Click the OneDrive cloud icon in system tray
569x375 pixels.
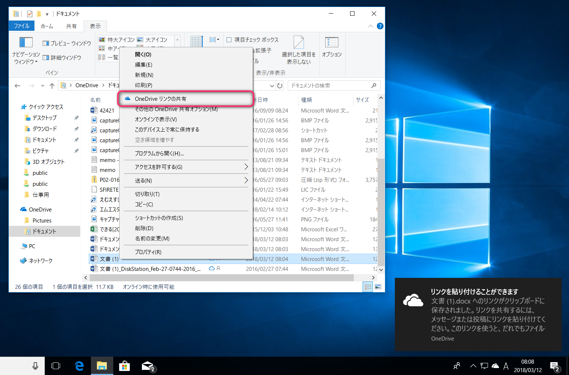495,366
